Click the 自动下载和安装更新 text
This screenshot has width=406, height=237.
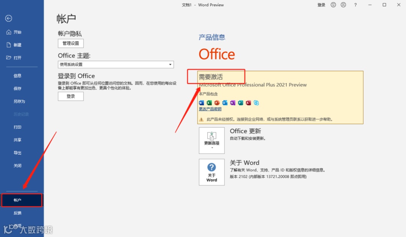click(247, 138)
